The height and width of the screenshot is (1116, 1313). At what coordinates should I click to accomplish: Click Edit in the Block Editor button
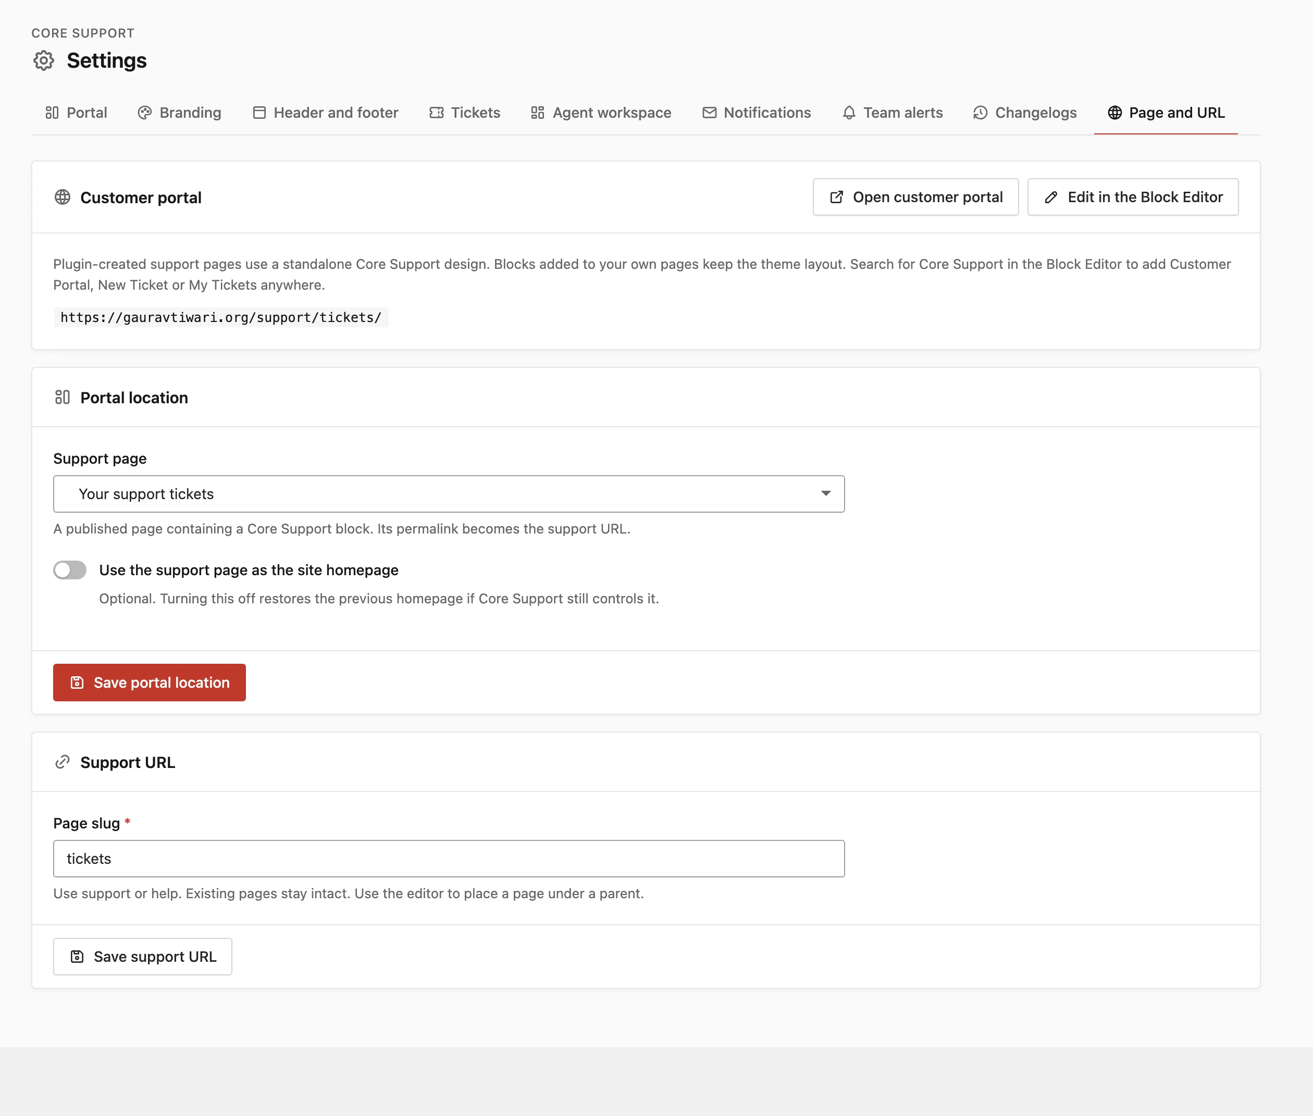(1133, 197)
